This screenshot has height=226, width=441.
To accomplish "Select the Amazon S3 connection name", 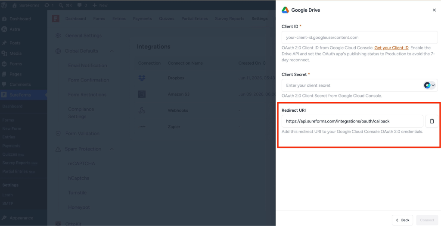I will pos(179,94).
